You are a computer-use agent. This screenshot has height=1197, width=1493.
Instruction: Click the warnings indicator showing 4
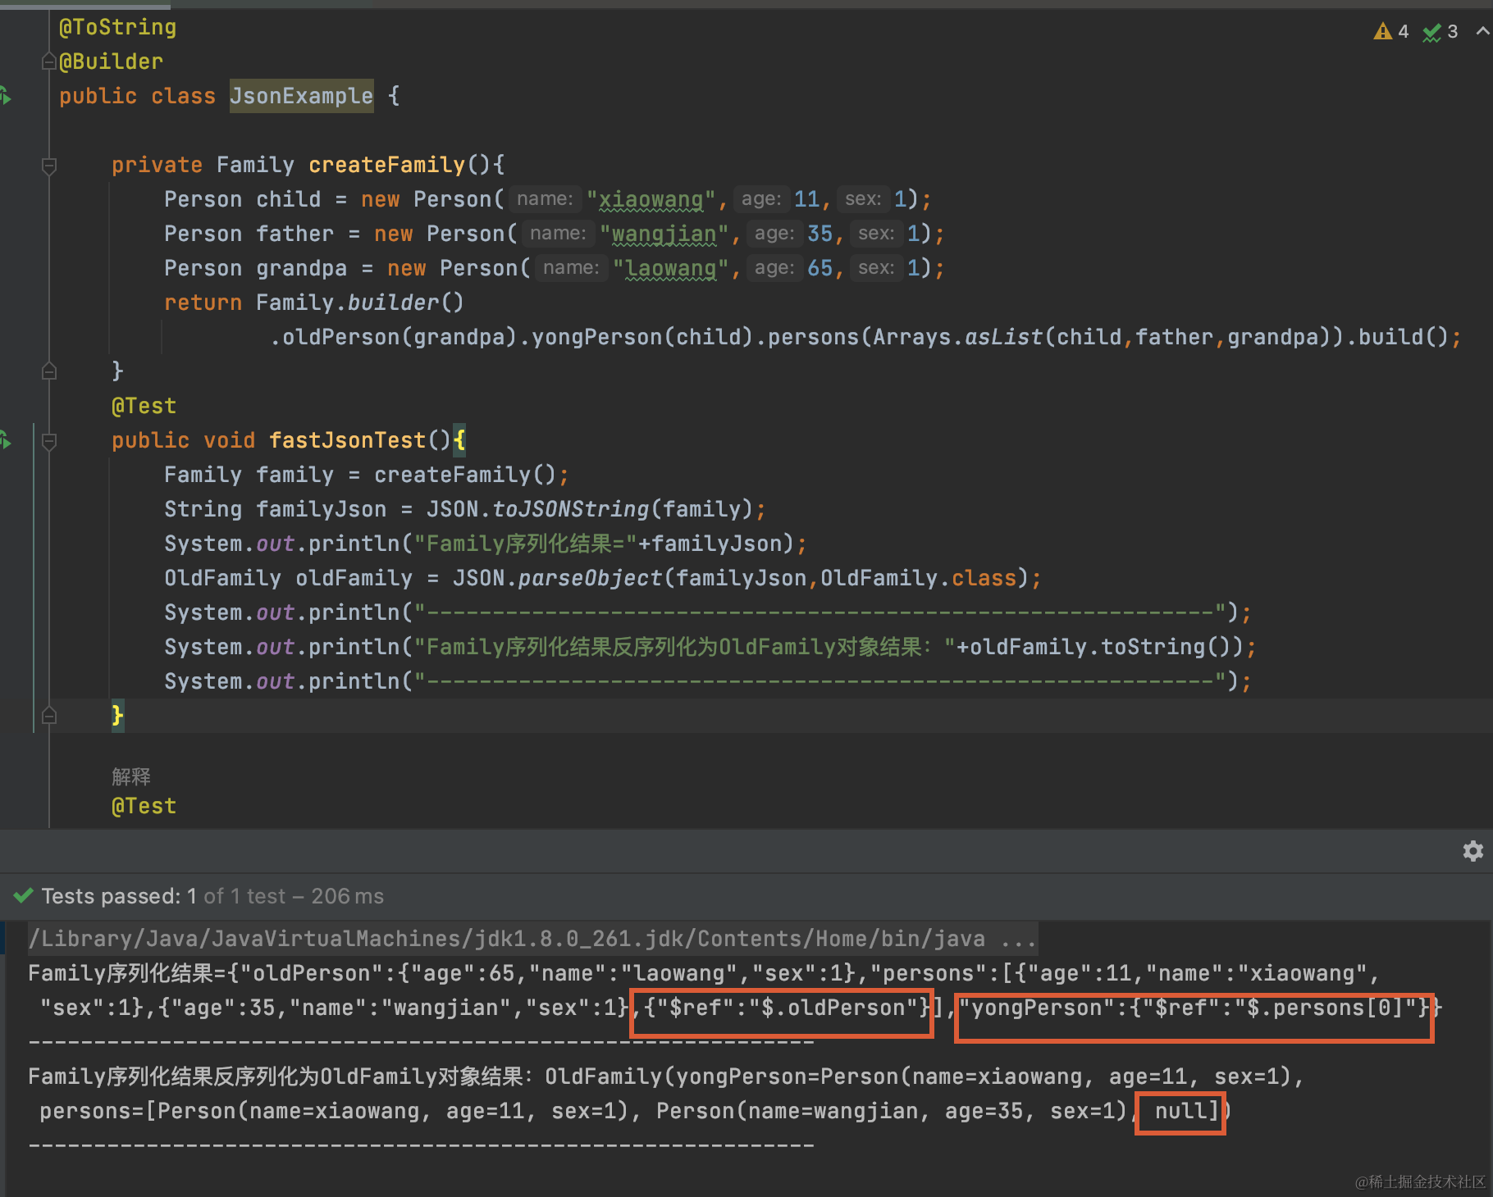(x=1391, y=32)
